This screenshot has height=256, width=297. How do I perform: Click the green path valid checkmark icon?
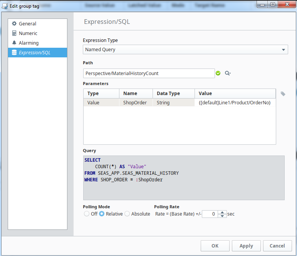218,73
